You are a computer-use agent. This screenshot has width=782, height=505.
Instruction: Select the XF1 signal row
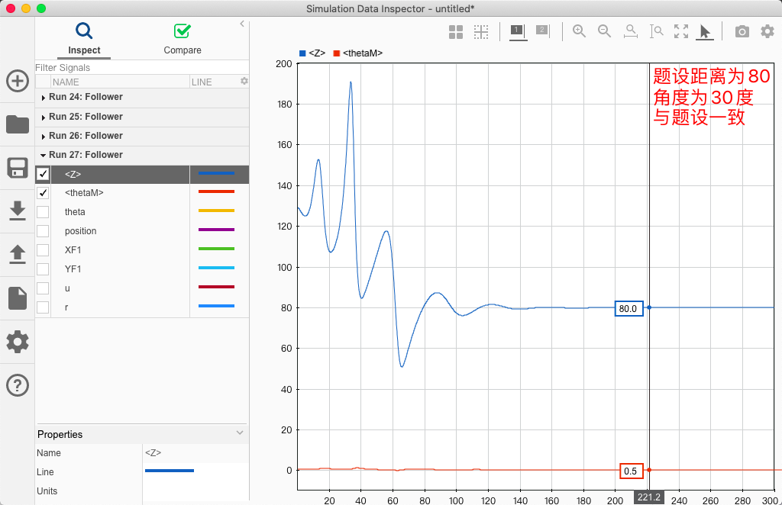141,250
